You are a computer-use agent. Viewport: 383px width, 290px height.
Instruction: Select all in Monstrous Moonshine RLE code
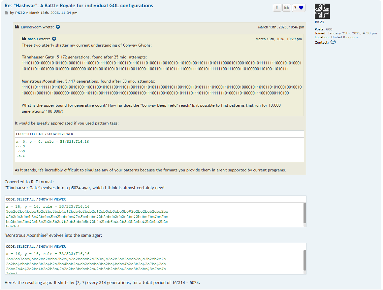26,246
